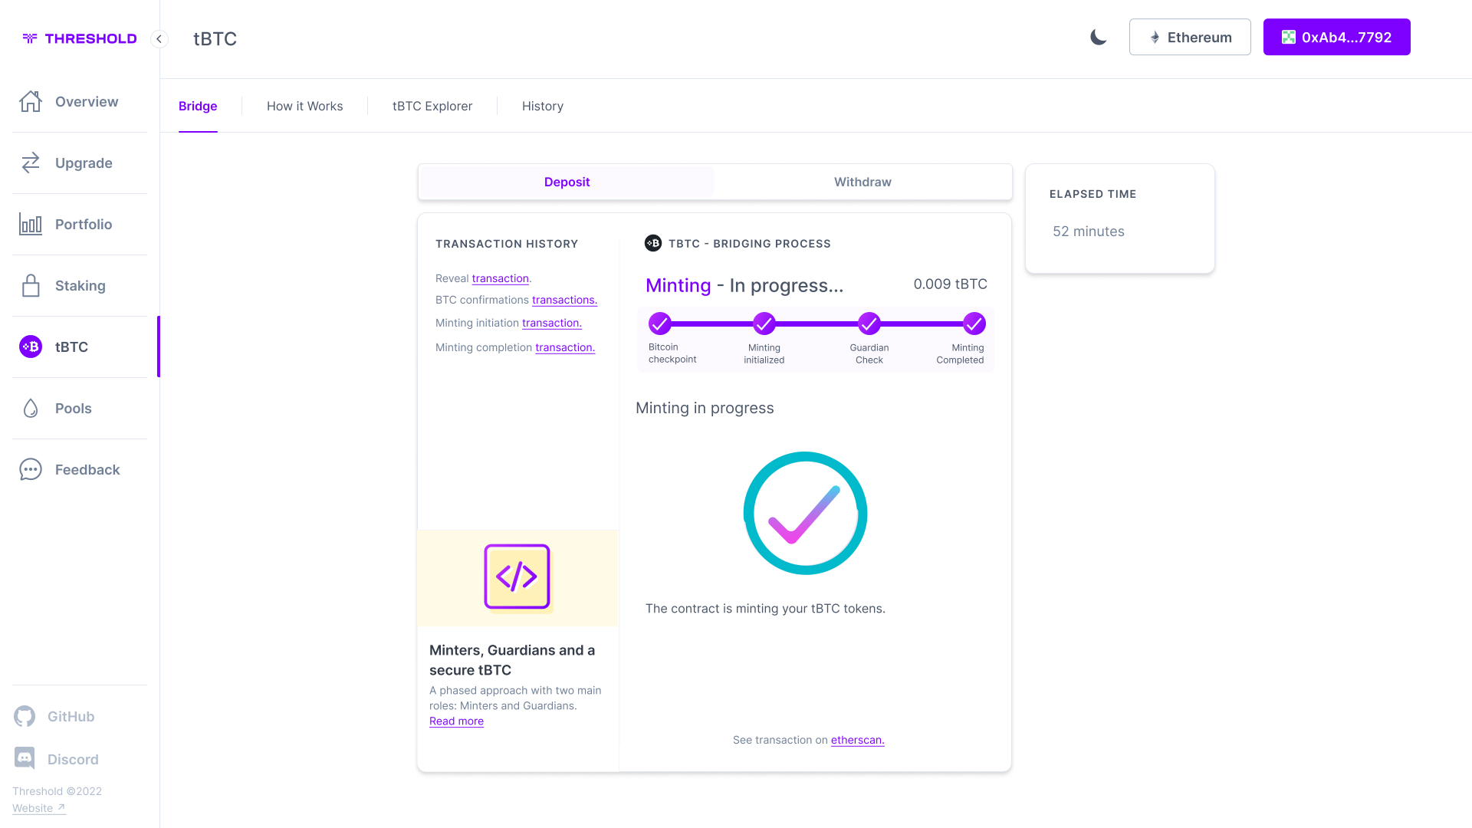Select the Withdraw tab
This screenshot has height=828, width=1472.
(863, 182)
